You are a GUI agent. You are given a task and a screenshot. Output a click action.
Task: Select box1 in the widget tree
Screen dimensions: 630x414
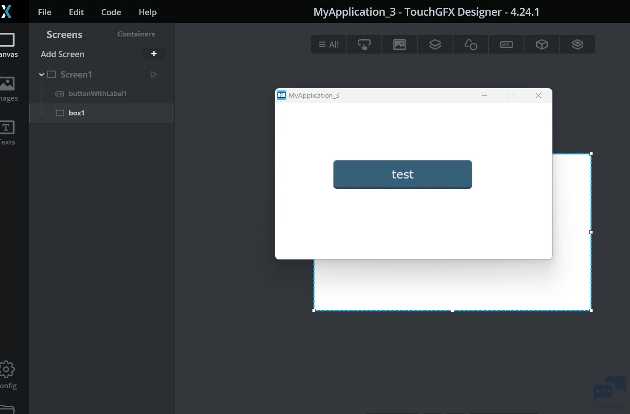pos(77,113)
